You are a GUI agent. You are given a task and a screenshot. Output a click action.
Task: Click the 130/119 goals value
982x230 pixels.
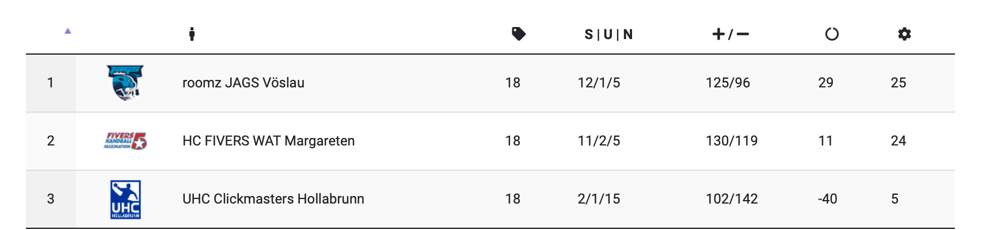click(x=732, y=141)
